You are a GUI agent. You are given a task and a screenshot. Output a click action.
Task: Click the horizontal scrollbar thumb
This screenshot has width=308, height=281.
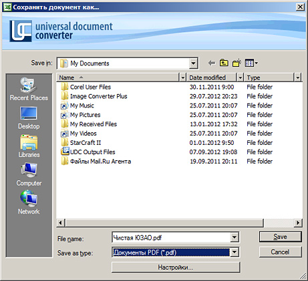pyautogui.click(x=164, y=222)
